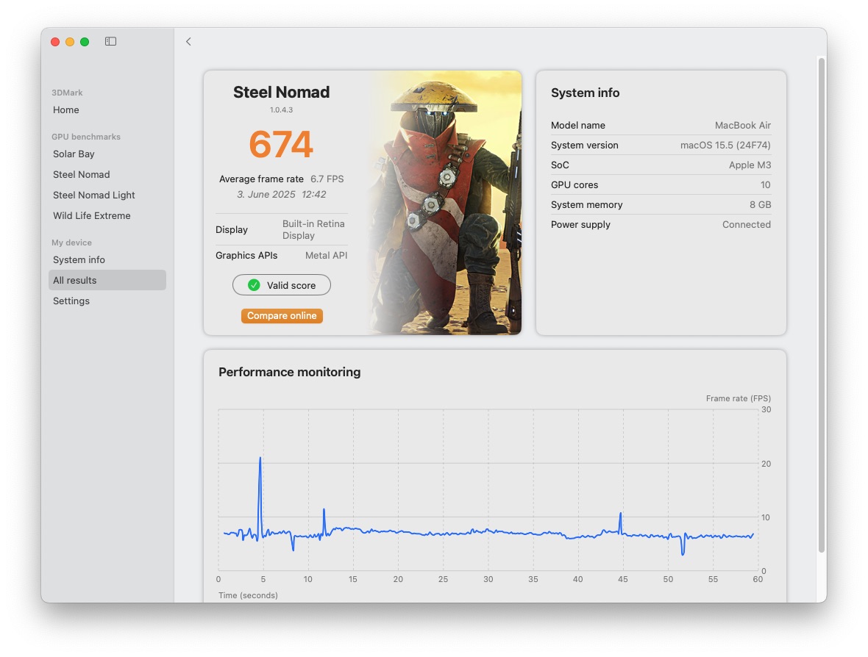Click the Model name label

(578, 126)
